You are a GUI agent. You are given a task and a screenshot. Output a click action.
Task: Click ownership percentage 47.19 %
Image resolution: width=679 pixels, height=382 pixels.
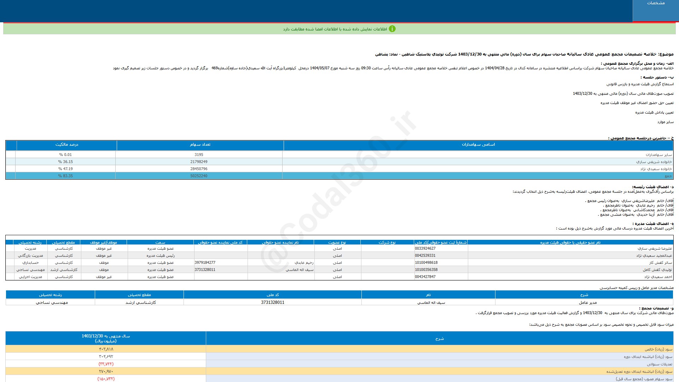point(65,169)
